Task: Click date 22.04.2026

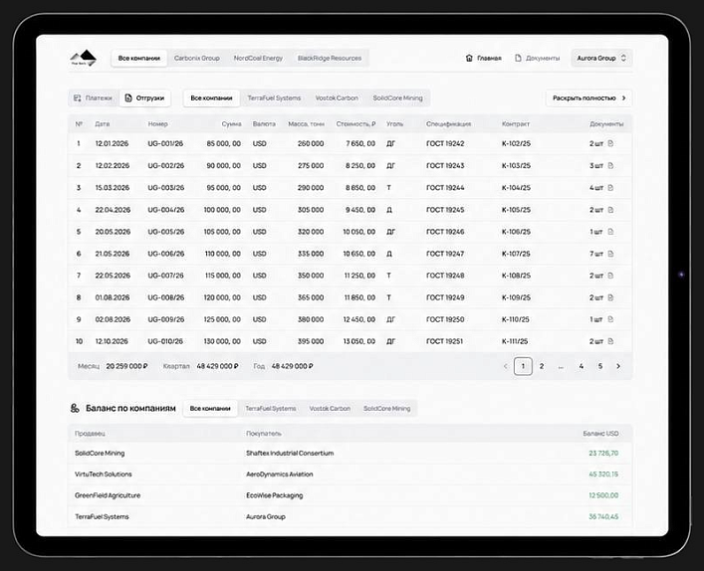Action: (x=113, y=210)
